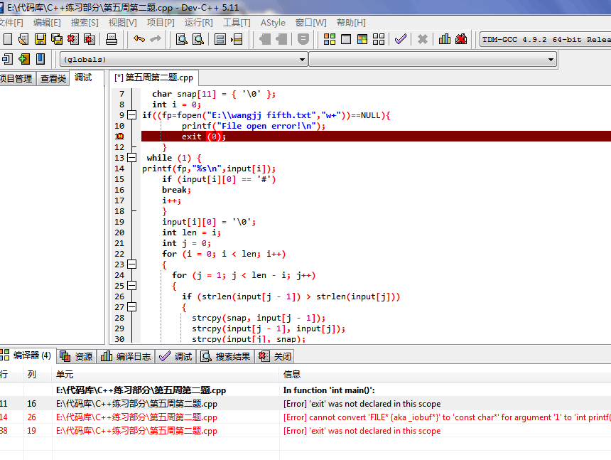Collapse the fold box at line 9
Image resolution: width=611 pixels, height=460 pixels.
point(132,115)
